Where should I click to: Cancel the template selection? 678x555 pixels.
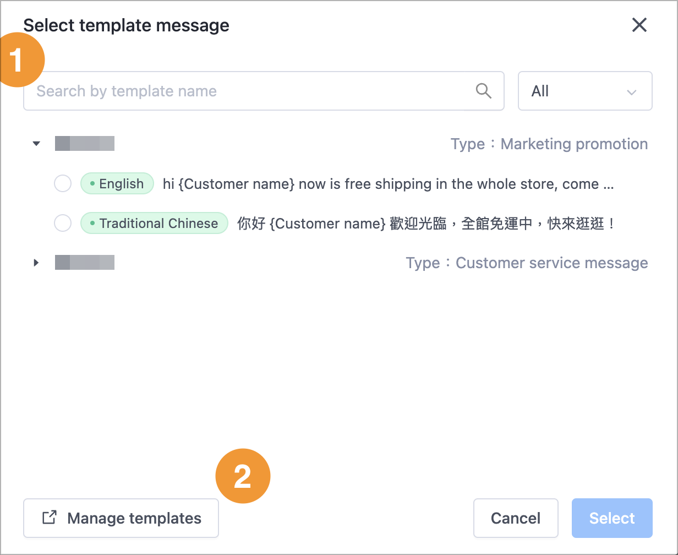pos(516,518)
